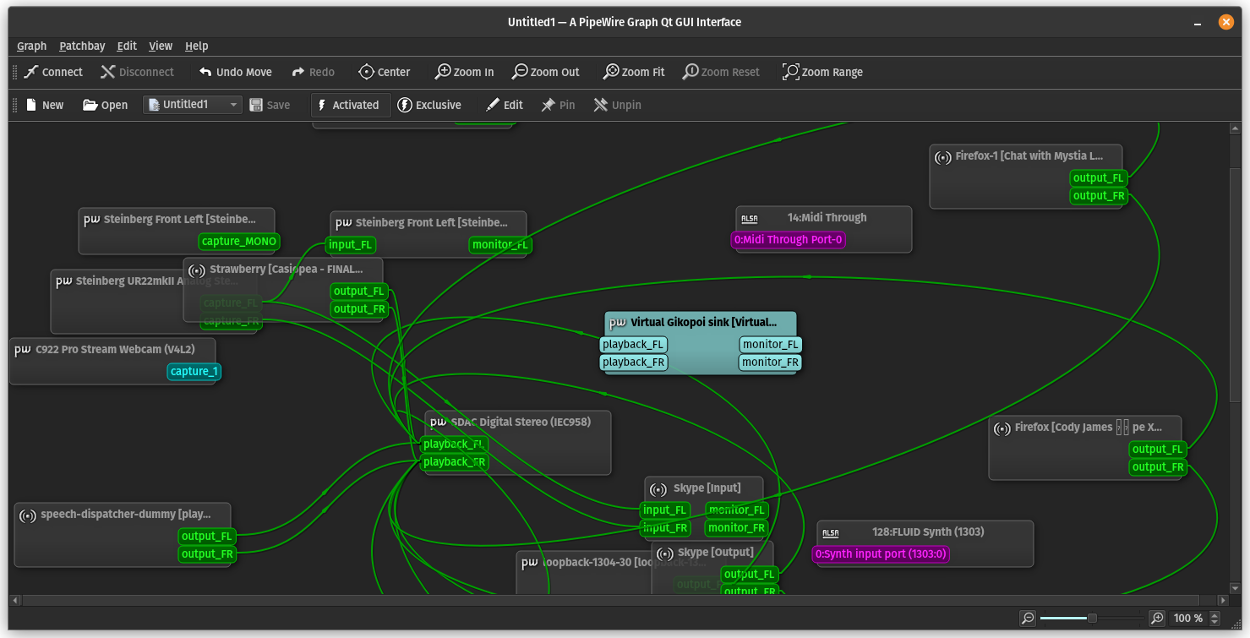The width and height of the screenshot is (1250, 638).
Task: Open the Help menu
Action: (196, 46)
